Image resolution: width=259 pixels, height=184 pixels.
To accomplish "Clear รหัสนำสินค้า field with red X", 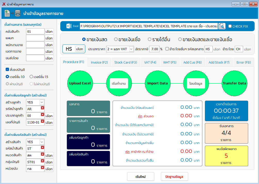I will (x=43, y=147).
